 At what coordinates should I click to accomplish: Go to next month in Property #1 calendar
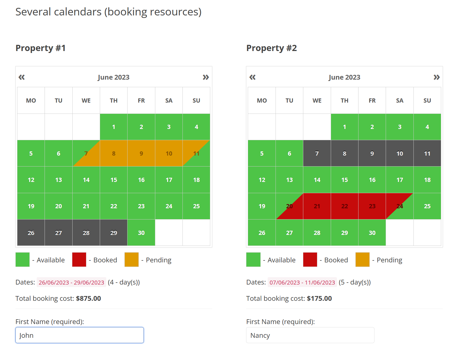(x=206, y=77)
